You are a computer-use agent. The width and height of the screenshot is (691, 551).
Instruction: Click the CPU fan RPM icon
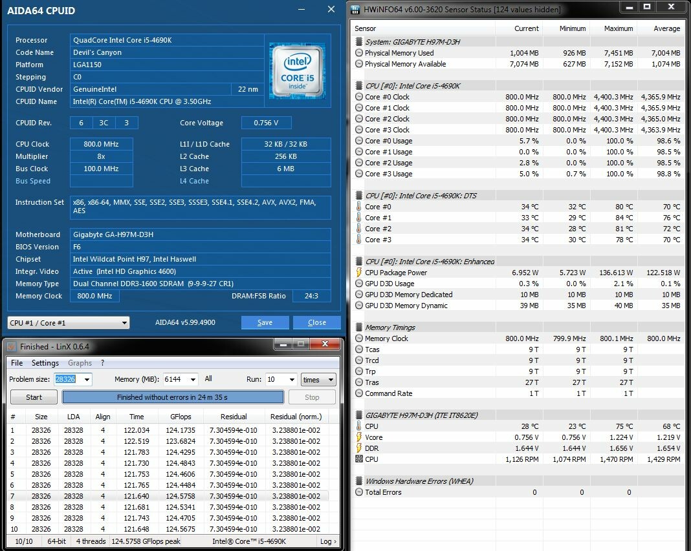pos(358,459)
